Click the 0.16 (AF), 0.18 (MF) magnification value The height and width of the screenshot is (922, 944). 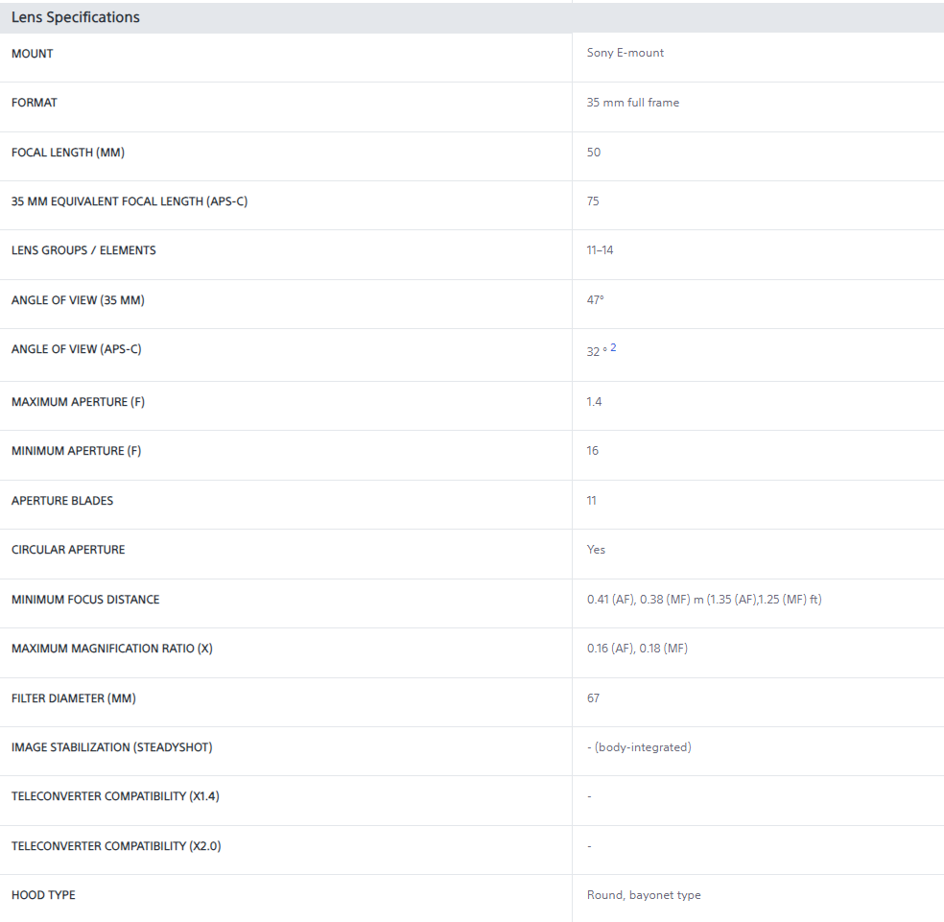tap(637, 649)
